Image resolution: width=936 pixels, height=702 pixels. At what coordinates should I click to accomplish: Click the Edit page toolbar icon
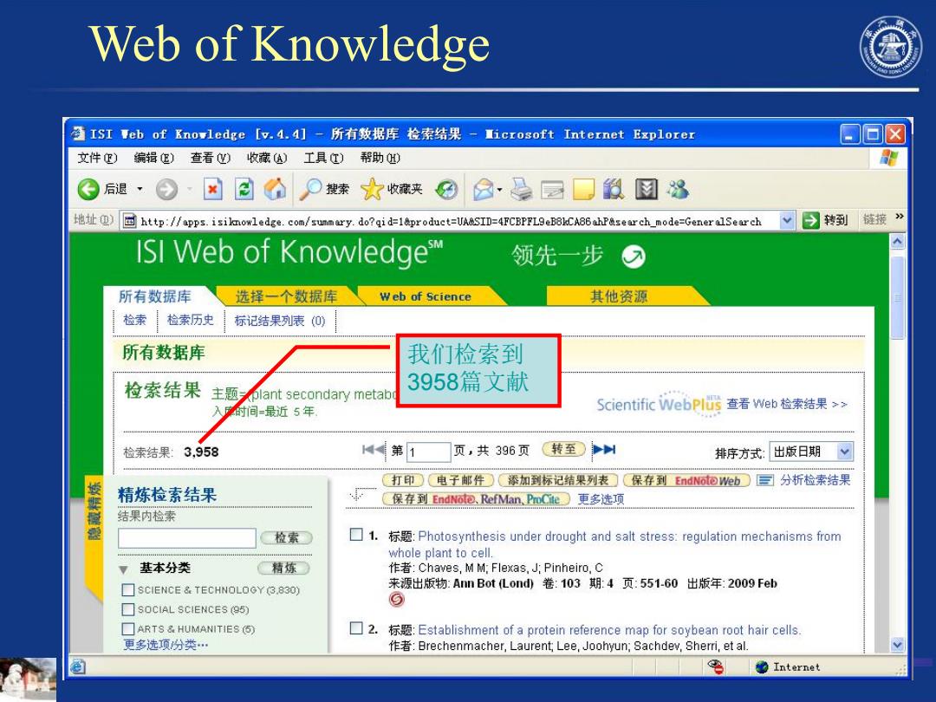[x=552, y=190]
